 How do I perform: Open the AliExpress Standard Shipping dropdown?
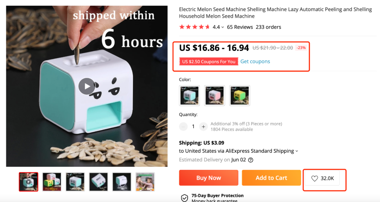pos(296,151)
